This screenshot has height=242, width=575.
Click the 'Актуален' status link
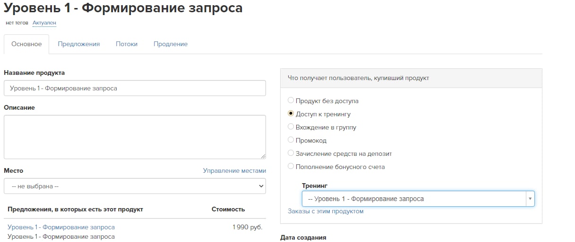(44, 23)
